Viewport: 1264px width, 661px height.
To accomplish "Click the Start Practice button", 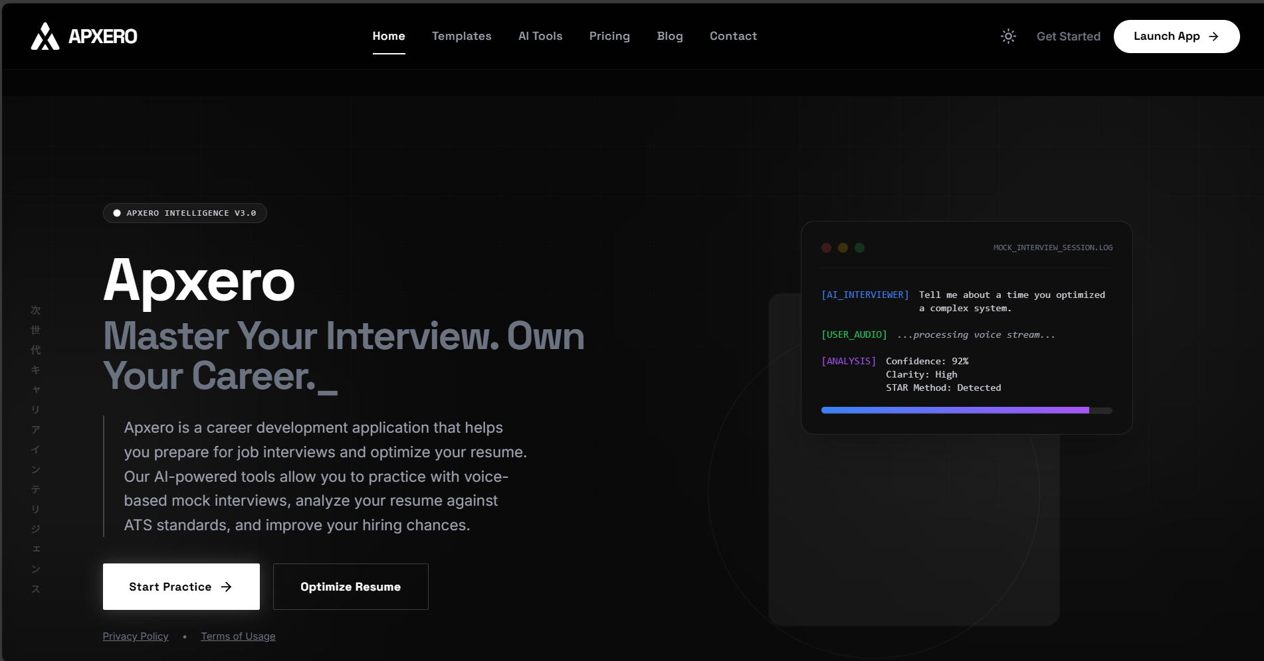I will click(181, 587).
